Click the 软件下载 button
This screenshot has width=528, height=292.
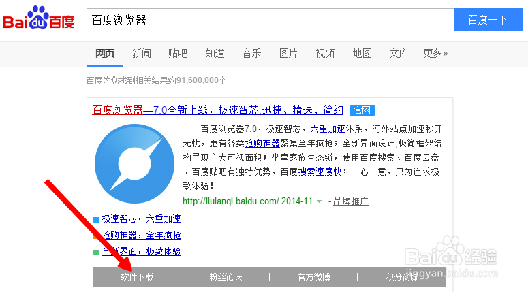[x=138, y=277]
